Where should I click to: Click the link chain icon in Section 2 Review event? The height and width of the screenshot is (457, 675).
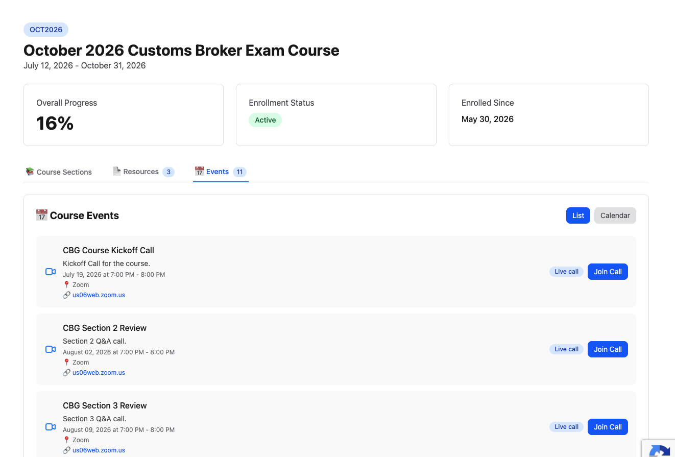click(66, 373)
